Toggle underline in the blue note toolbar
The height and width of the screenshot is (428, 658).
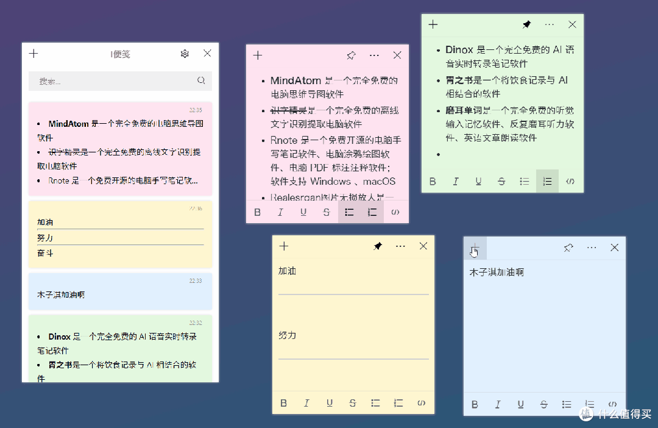click(x=520, y=404)
